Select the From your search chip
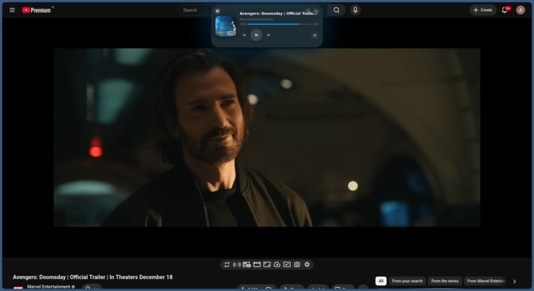This screenshot has width=534, height=291. 407,281
